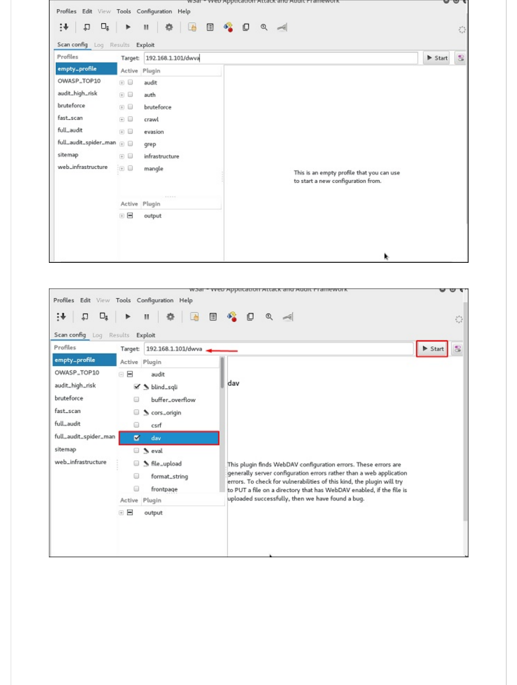Click the pink toggle icon beside upper Start button
This screenshot has height=685, width=517.
point(461,58)
